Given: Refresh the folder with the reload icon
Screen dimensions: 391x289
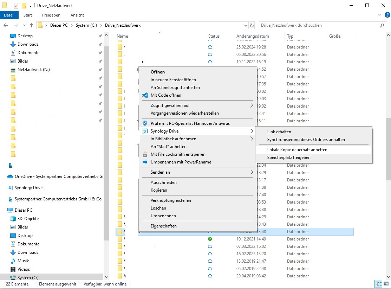Looking at the screenshot, I should pos(252,25).
